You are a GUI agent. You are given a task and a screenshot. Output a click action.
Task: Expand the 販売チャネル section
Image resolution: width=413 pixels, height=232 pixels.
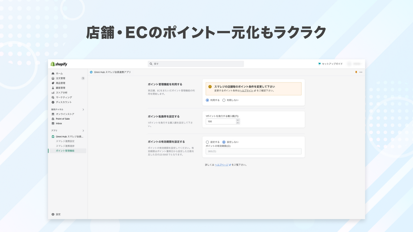coord(83,110)
